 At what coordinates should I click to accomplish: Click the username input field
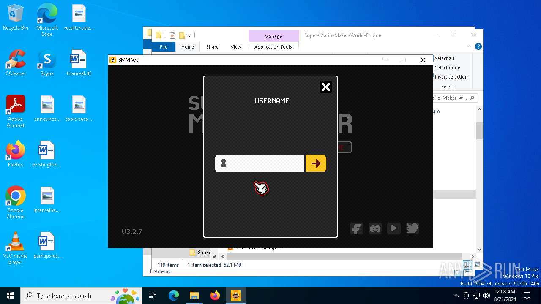[x=260, y=163]
